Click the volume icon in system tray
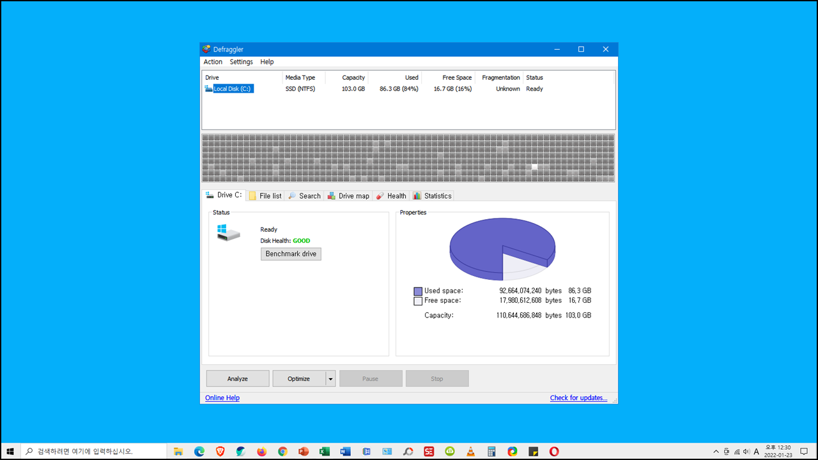 [x=746, y=452]
